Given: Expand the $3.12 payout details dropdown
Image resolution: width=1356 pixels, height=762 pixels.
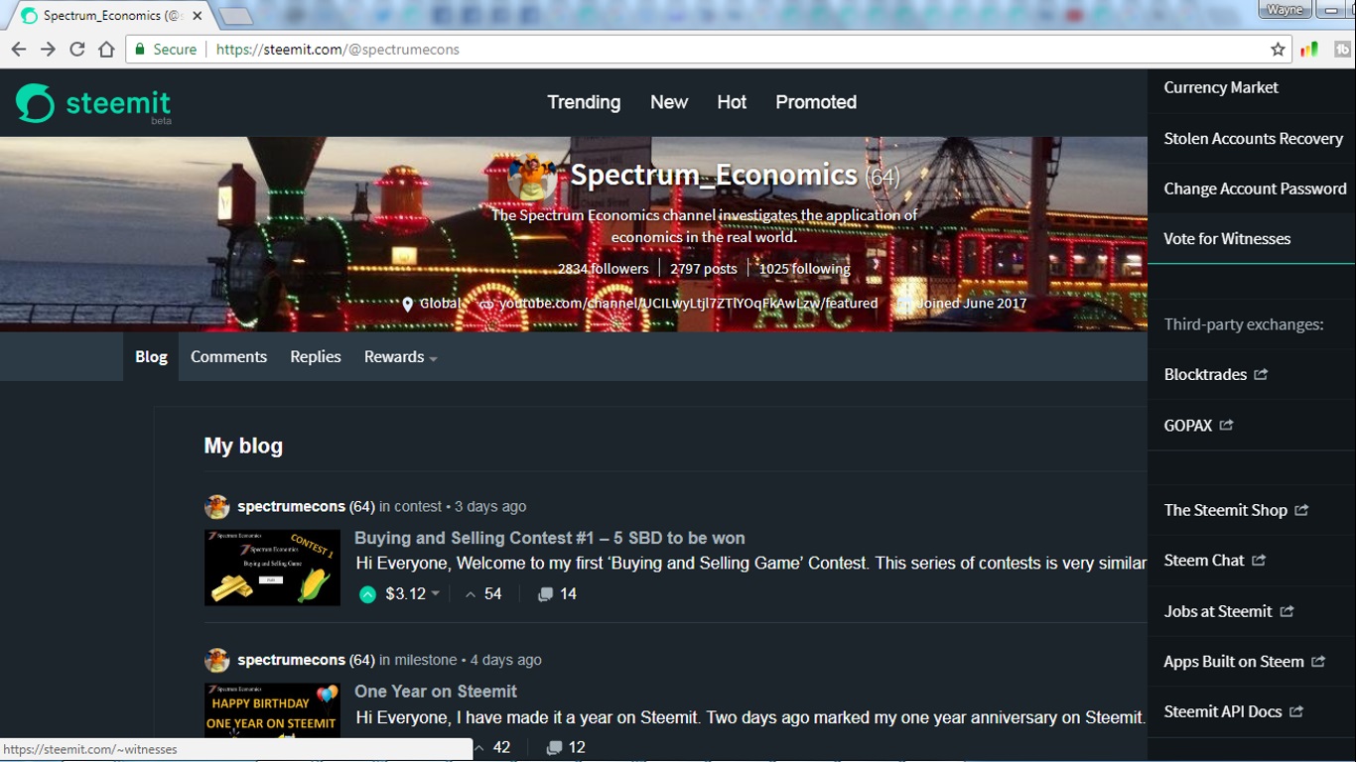Looking at the screenshot, I should pos(435,594).
